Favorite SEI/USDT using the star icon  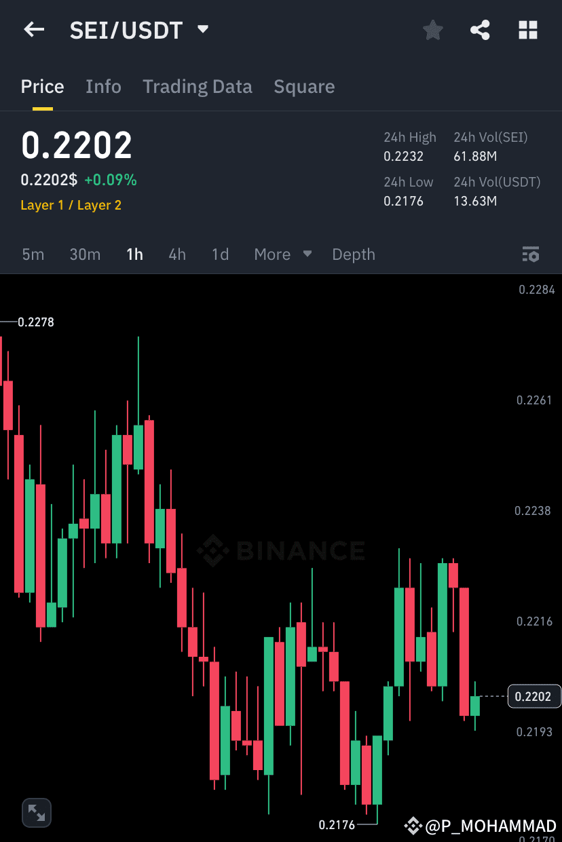pos(432,30)
